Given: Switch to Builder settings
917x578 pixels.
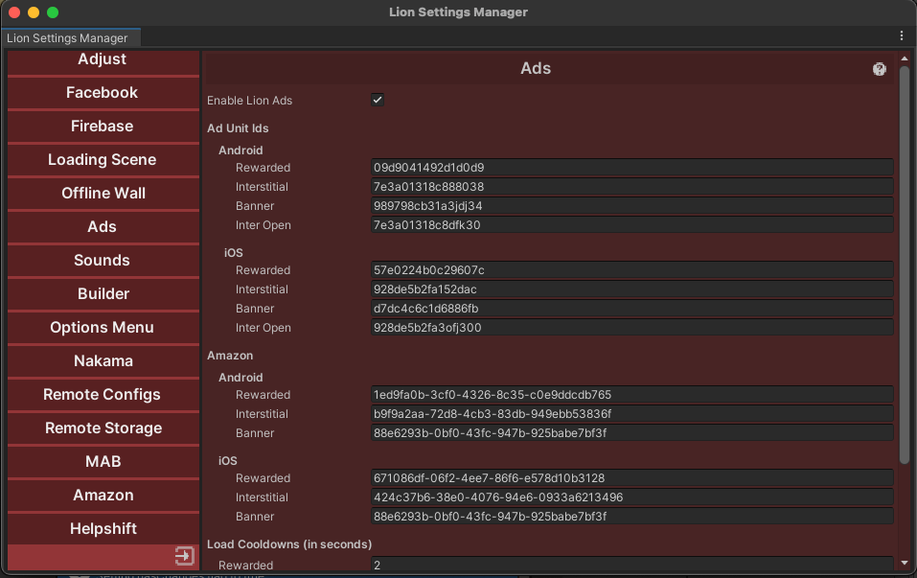Looking at the screenshot, I should point(103,294).
